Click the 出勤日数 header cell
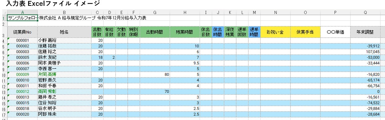This screenshot has height=120, width=385. [x=97, y=32]
